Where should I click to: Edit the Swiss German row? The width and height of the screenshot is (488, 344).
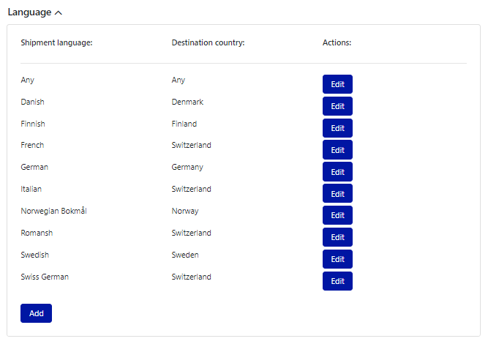[x=337, y=281]
